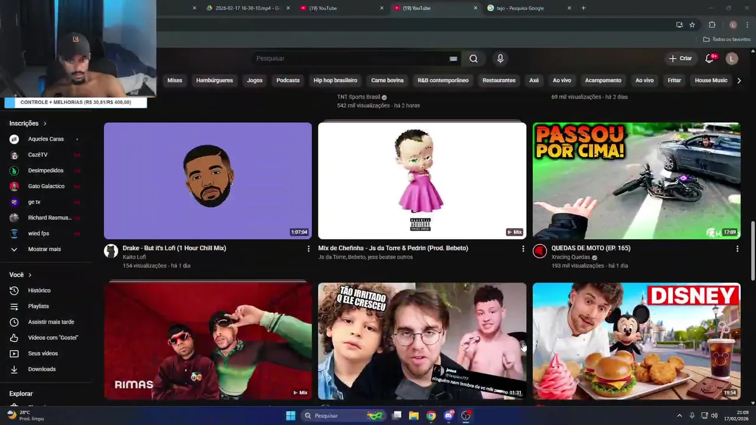This screenshot has width=756, height=425.
Task: Click Kaito Lofi channel name
Action: coord(134,257)
